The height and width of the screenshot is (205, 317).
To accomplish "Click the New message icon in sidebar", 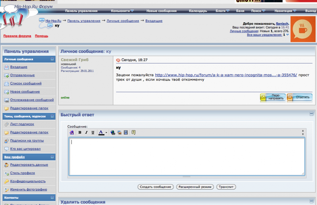I will (x=6, y=92).
